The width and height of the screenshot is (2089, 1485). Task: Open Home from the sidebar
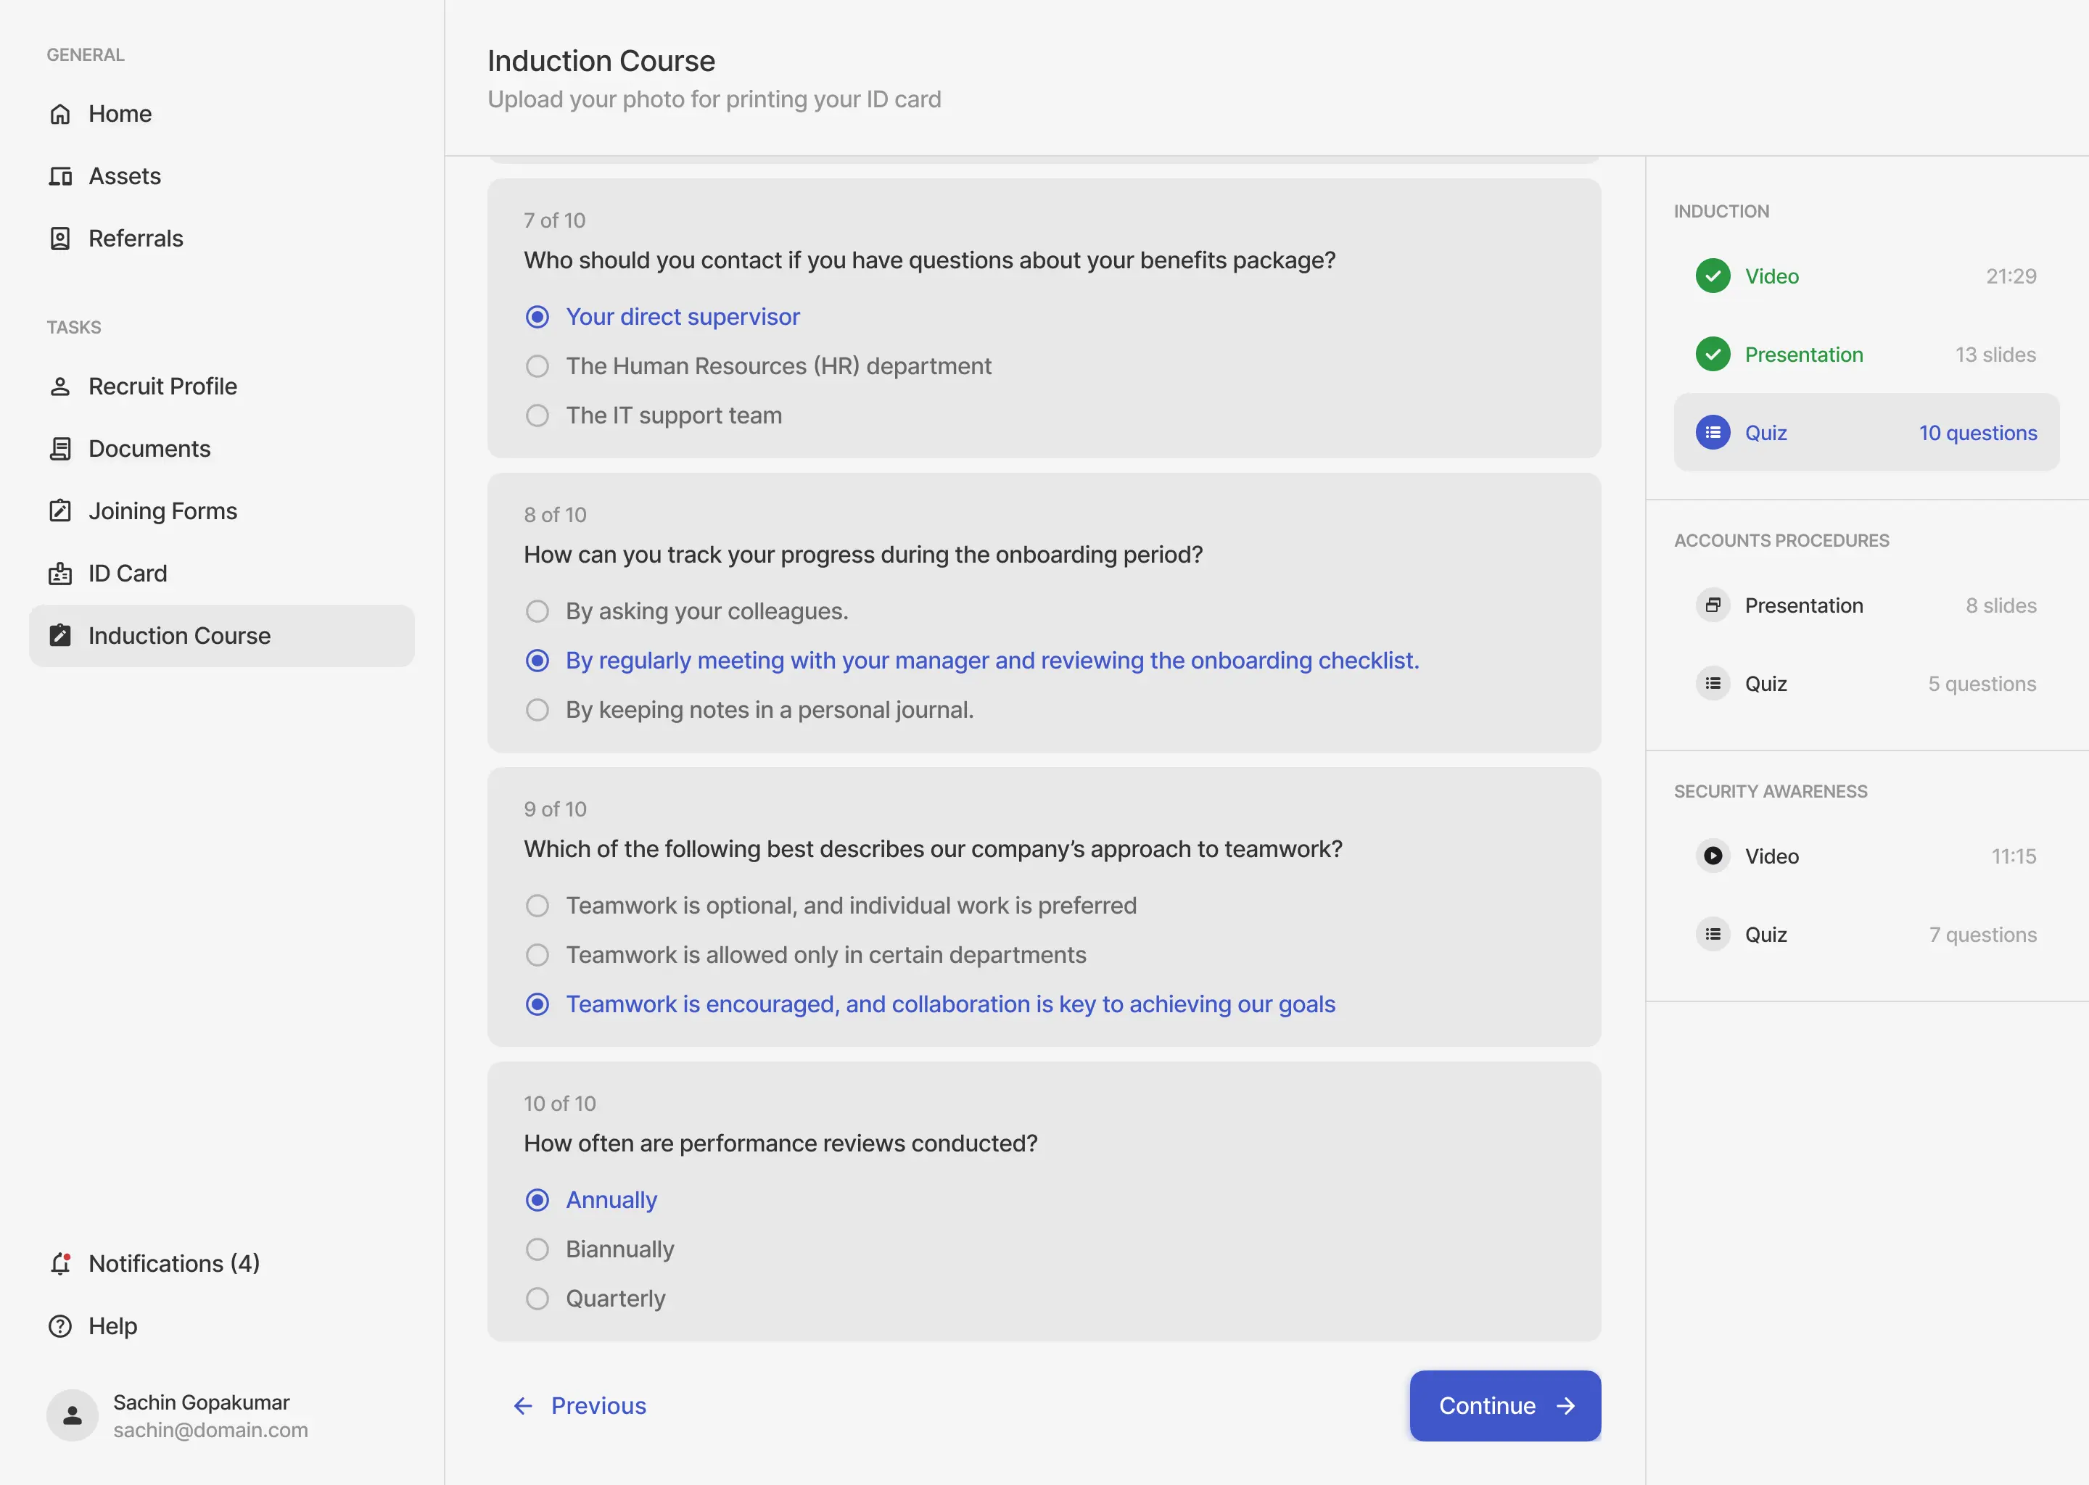click(120, 113)
